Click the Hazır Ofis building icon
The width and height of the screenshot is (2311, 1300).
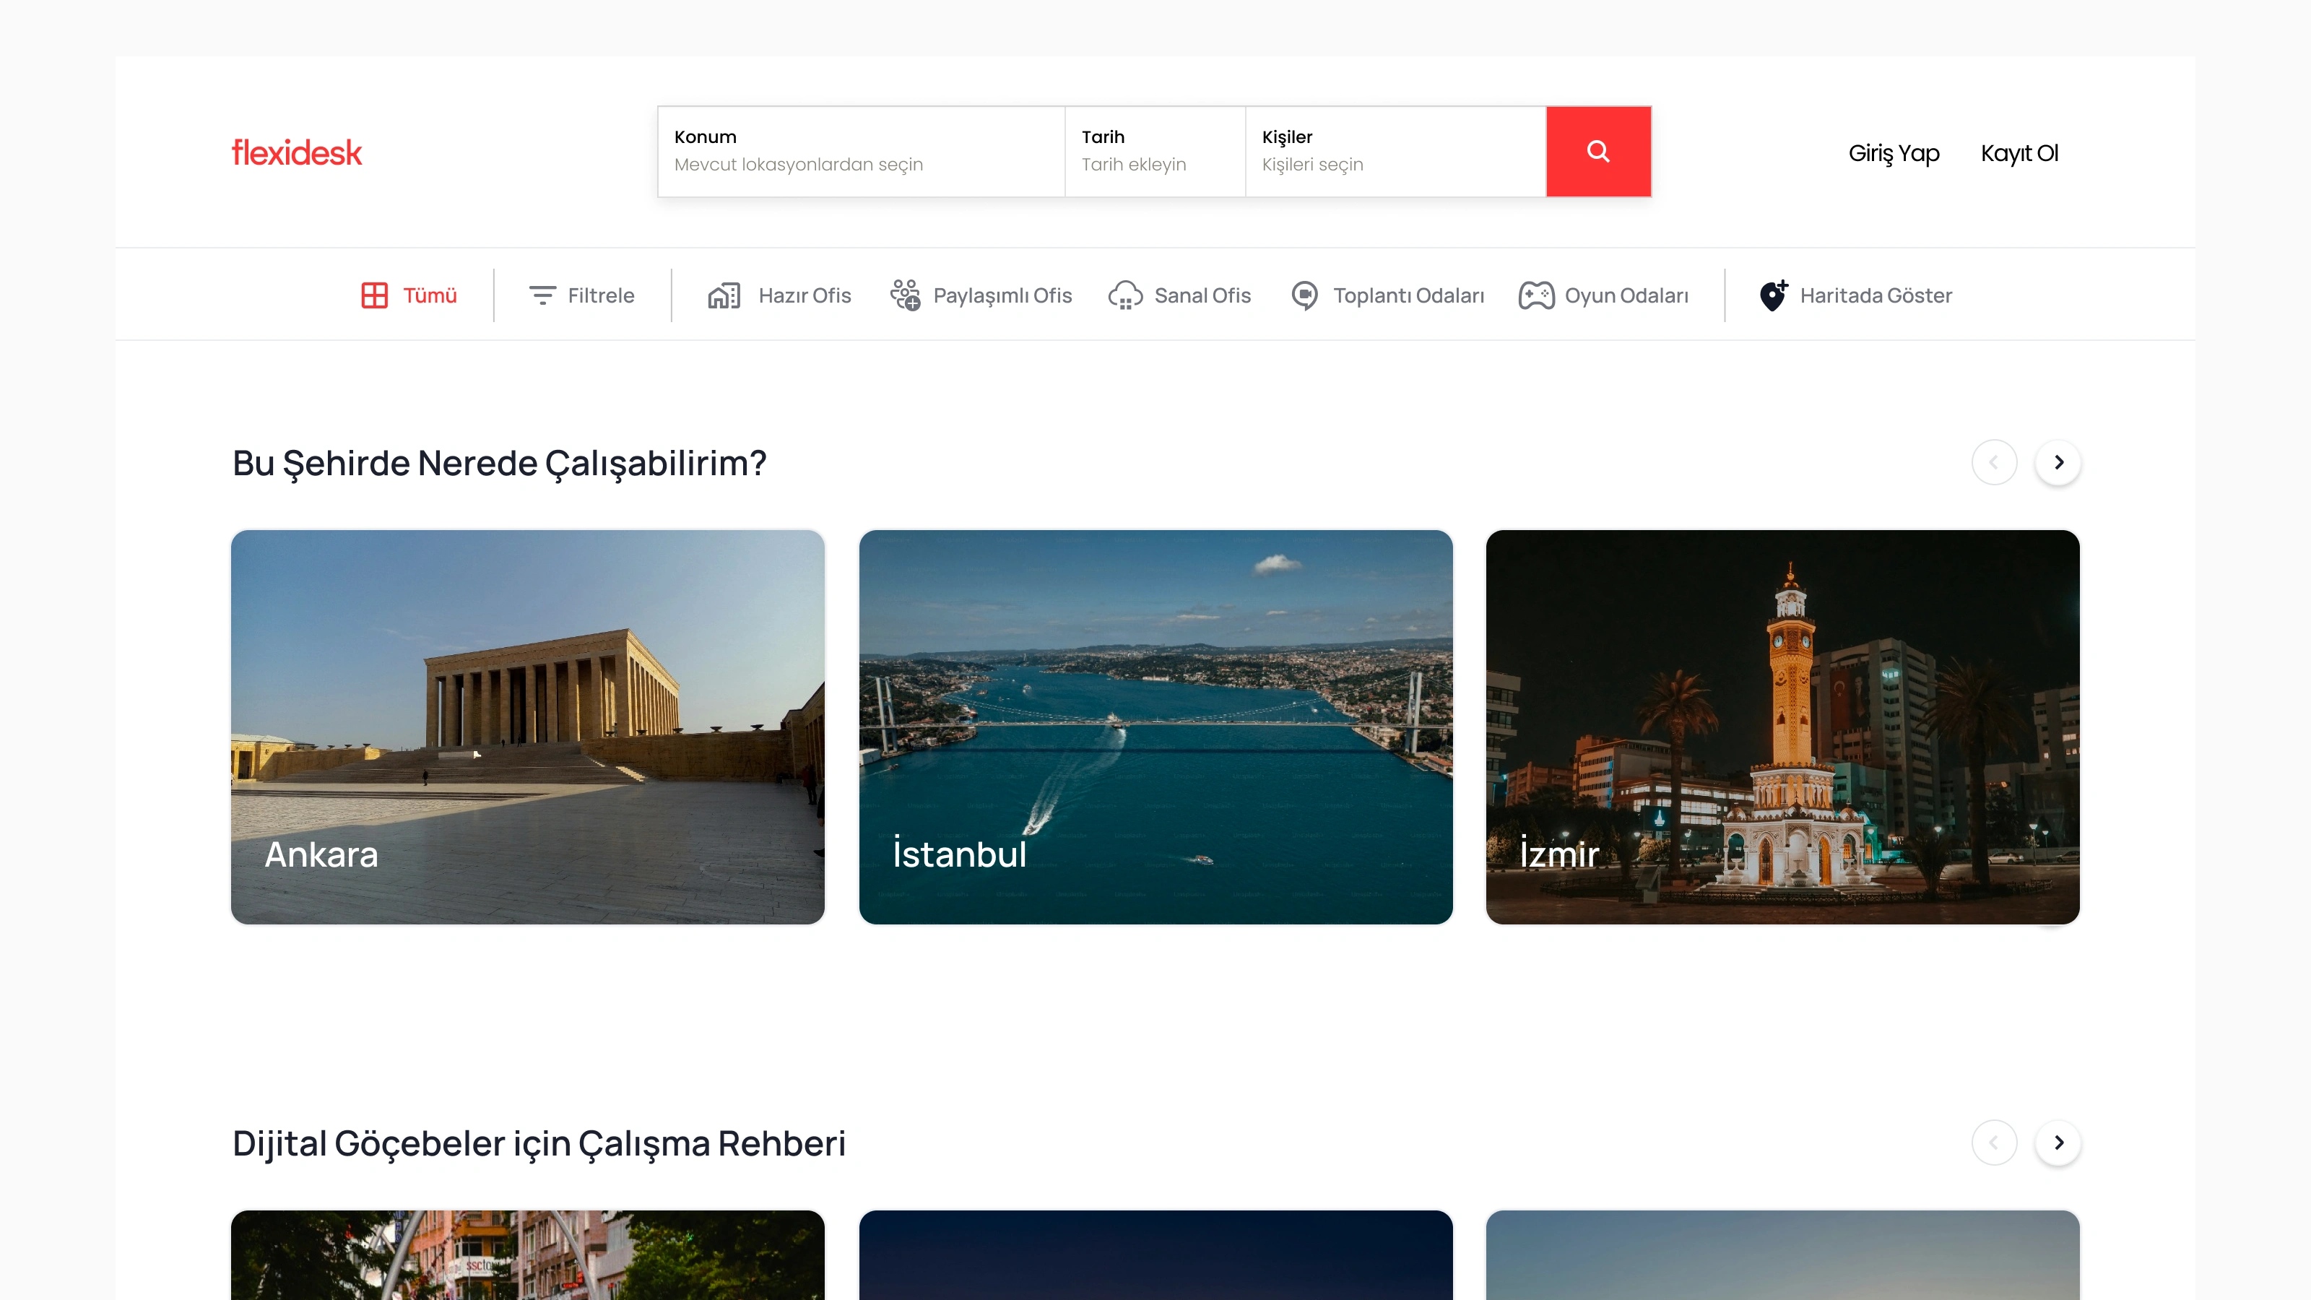(724, 295)
